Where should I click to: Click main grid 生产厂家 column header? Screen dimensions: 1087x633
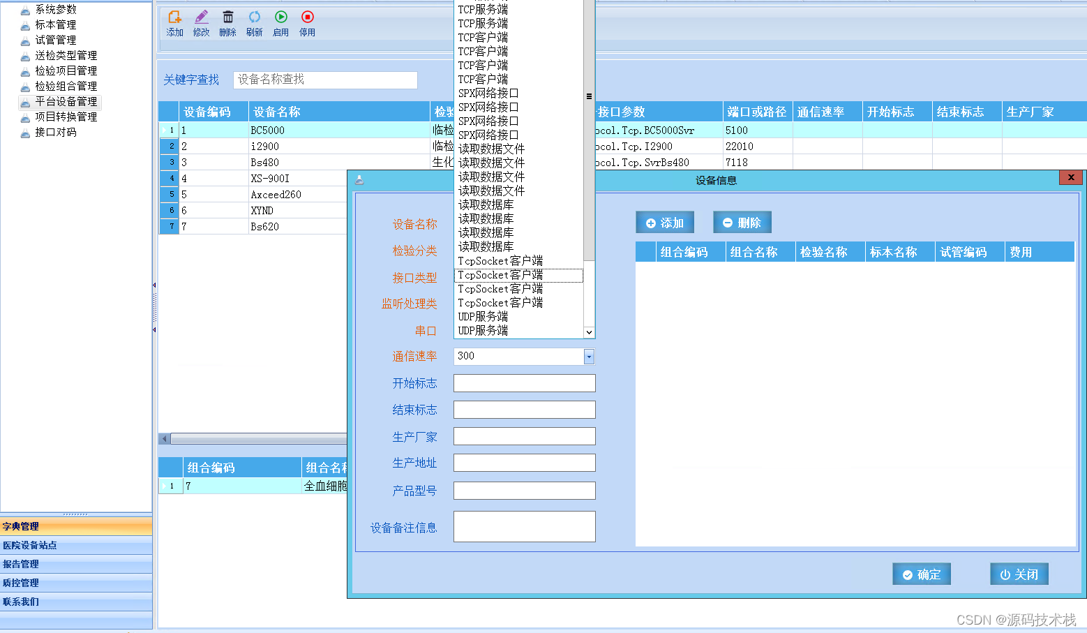click(1044, 112)
